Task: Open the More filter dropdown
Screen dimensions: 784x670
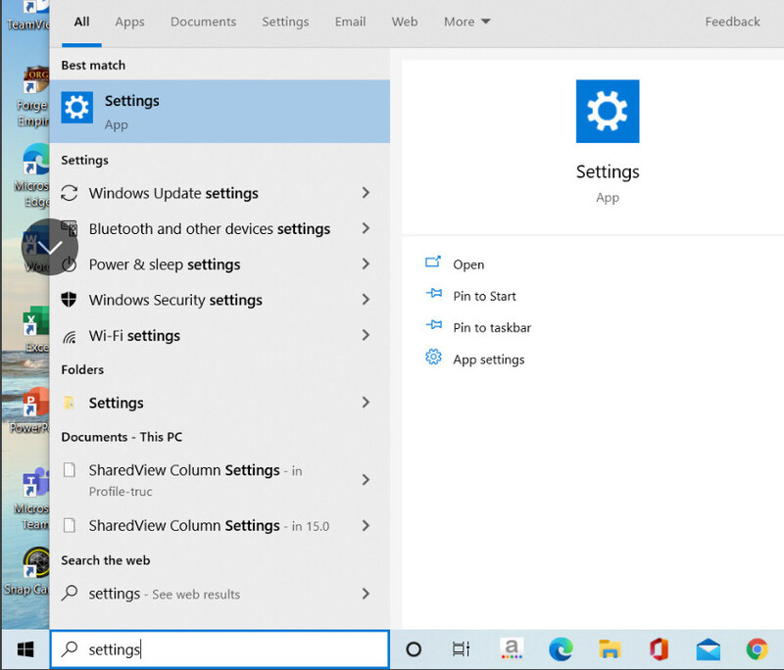Action: click(467, 22)
